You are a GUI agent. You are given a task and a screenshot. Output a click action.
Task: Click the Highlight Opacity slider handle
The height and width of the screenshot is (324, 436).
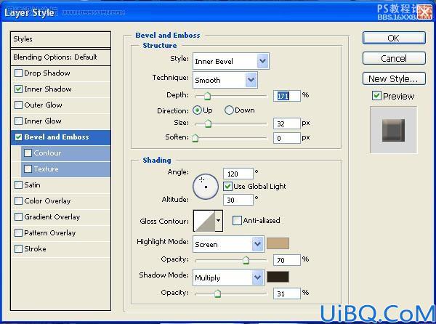point(246,260)
